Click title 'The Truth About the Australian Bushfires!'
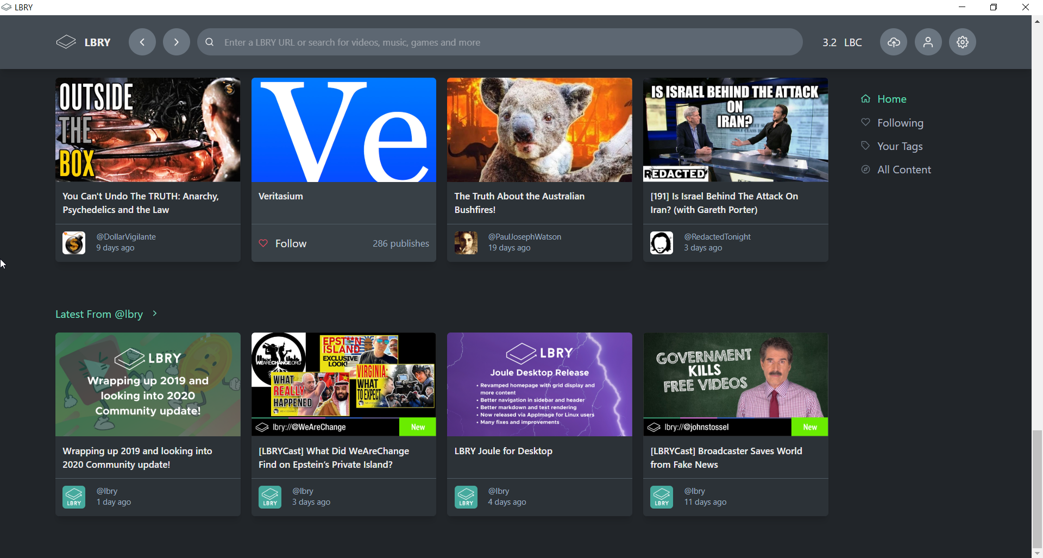The height and width of the screenshot is (558, 1043). 519,203
